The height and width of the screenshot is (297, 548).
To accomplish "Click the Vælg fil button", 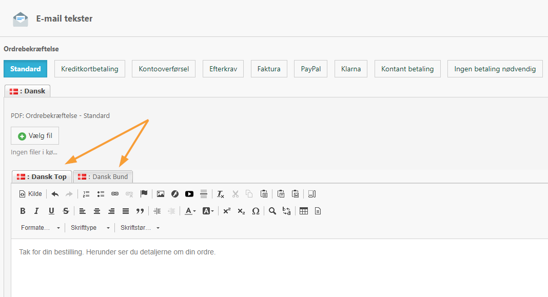I will pos(35,136).
